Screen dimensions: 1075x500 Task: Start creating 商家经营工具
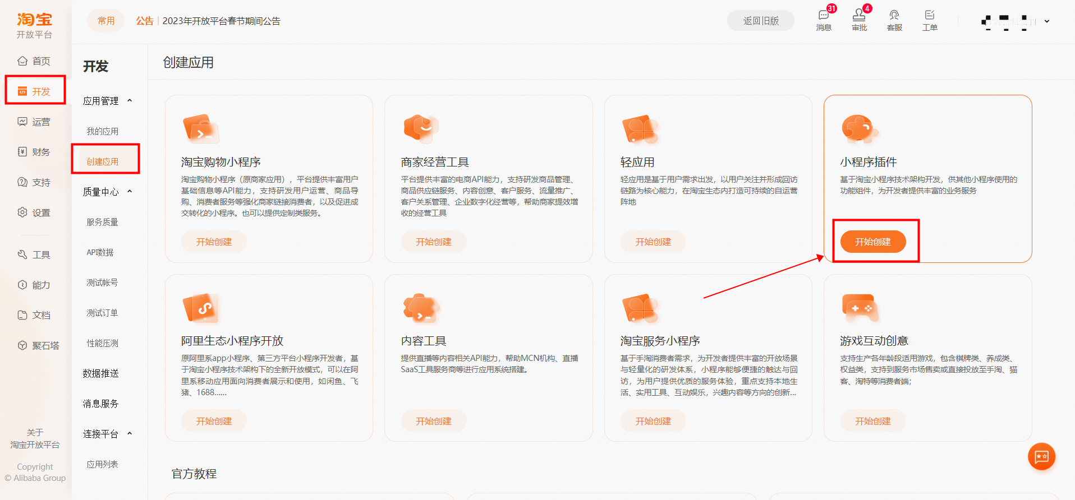pyautogui.click(x=433, y=242)
